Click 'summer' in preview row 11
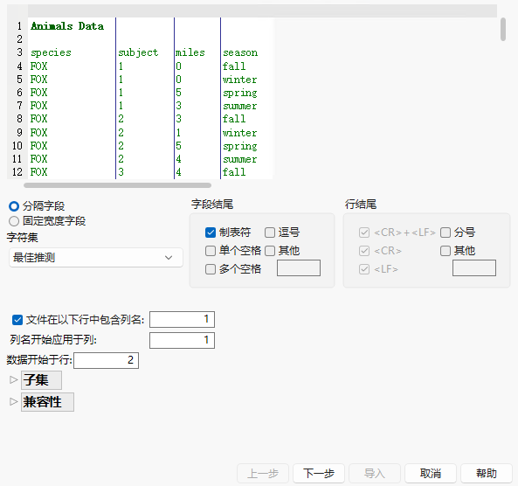This screenshot has width=518, height=486. point(240,159)
